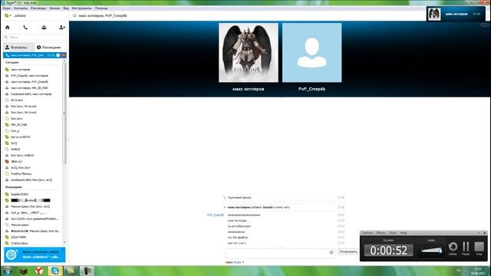Hang up via red button in active call bar
491x276 pixels.
coord(63,55)
